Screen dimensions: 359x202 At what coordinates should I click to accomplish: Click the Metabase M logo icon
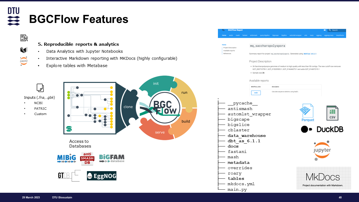(24, 50)
